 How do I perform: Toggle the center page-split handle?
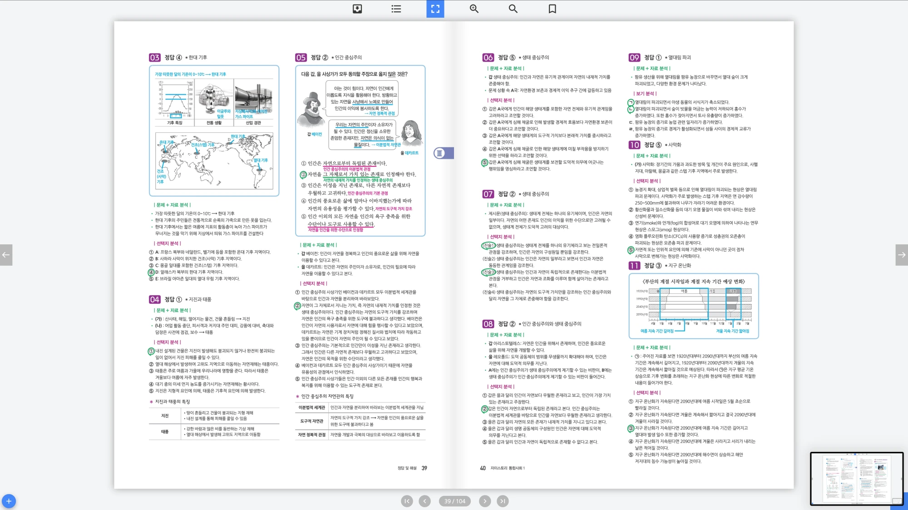tap(443, 153)
